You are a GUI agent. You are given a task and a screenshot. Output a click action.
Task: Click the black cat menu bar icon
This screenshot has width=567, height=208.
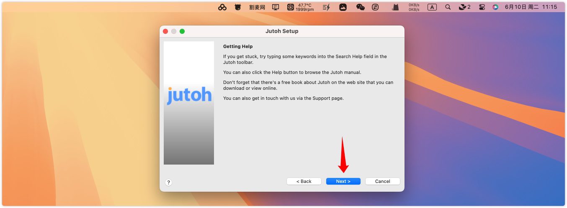click(395, 7)
